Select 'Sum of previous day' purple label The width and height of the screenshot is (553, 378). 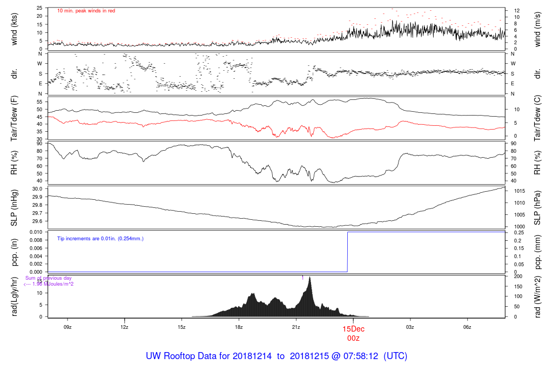click(x=48, y=278)
